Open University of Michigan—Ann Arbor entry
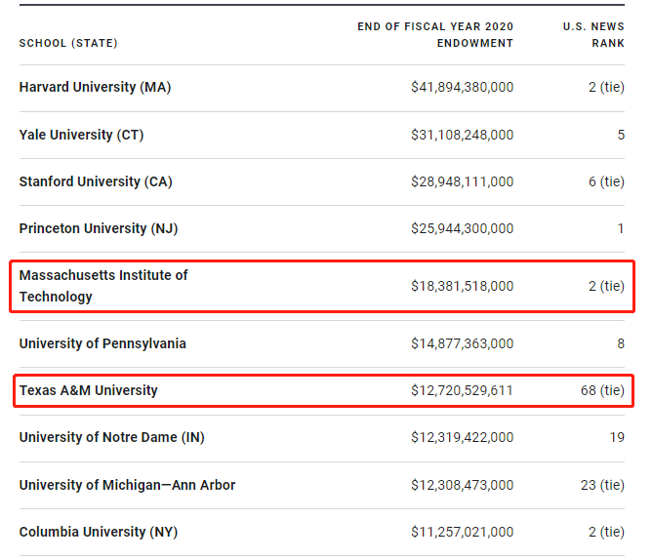The height and width of the screenshot is (560, 652). coord(127,485)
